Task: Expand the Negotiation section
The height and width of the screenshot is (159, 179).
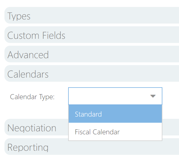Action: (x=36, y=128)
